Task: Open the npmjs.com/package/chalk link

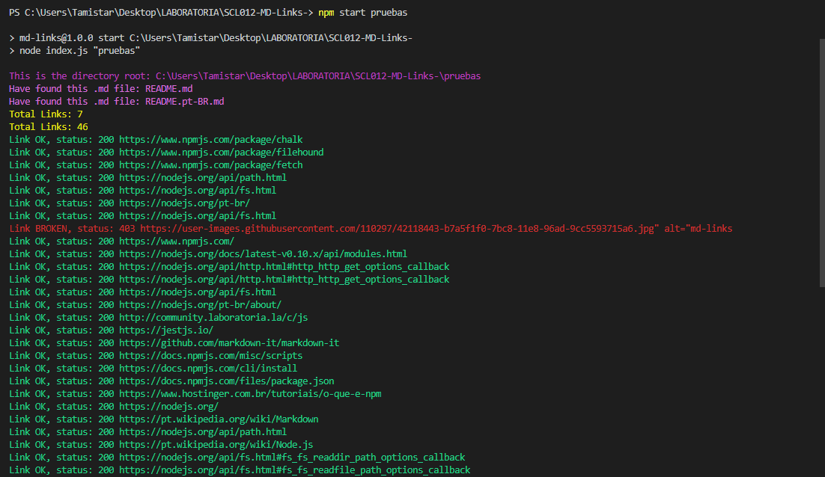Action: (210, 140)
